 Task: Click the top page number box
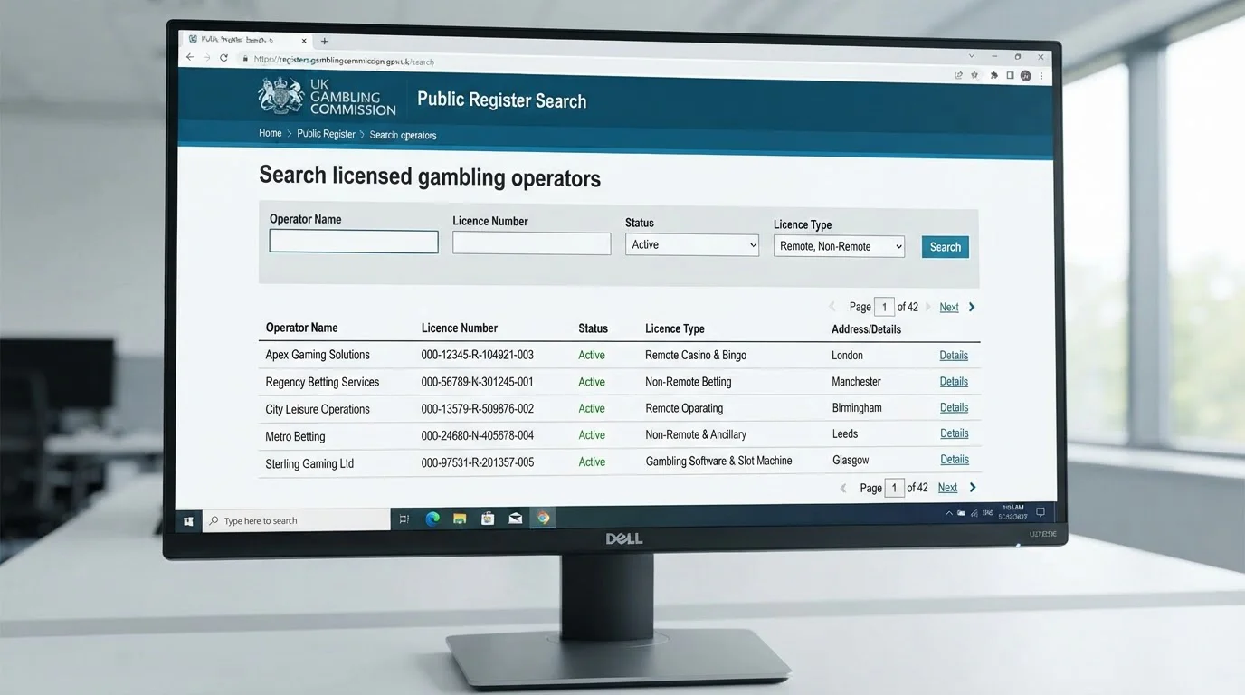pos(884,308)
